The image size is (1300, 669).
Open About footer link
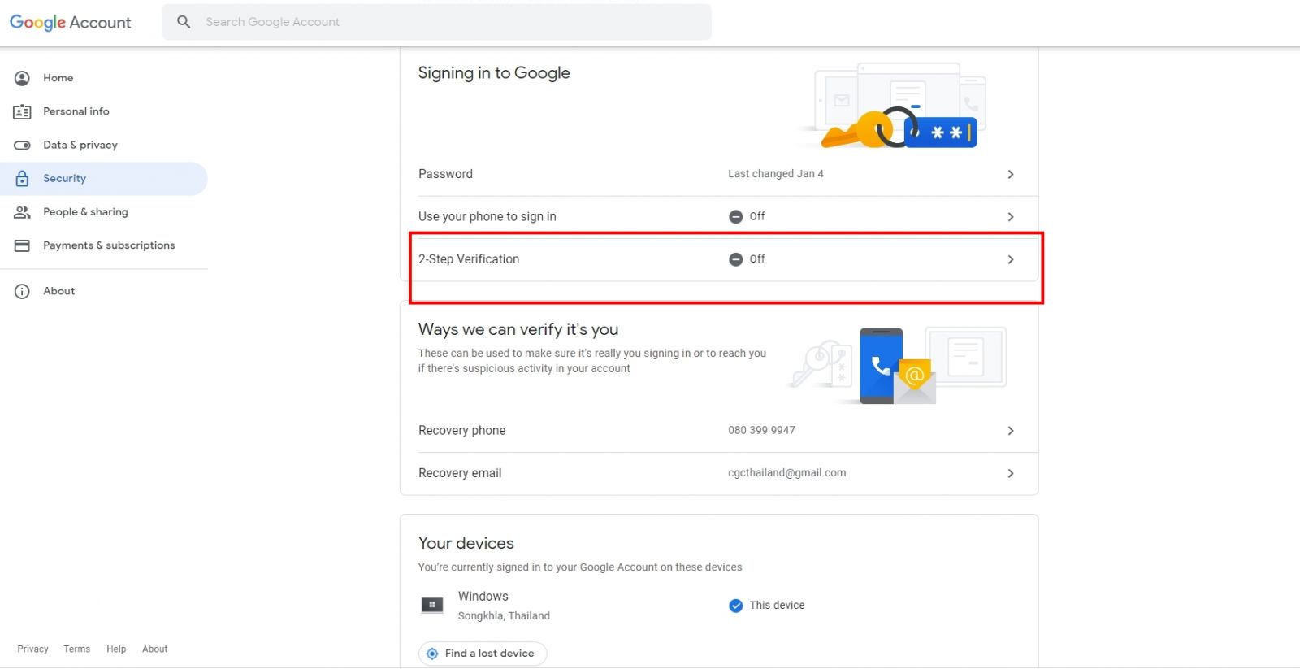(154, 649)
